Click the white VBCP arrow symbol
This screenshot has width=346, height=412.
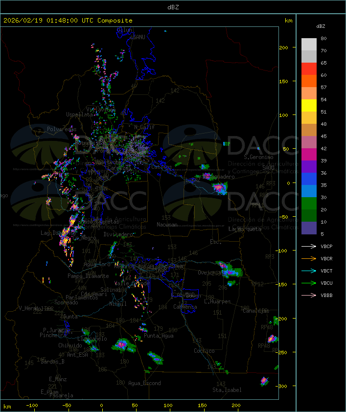pos(309,246)
